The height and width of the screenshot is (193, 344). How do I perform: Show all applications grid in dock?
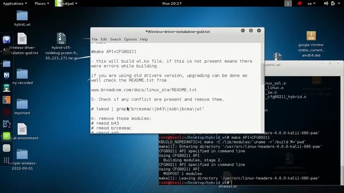pos(6,160)
